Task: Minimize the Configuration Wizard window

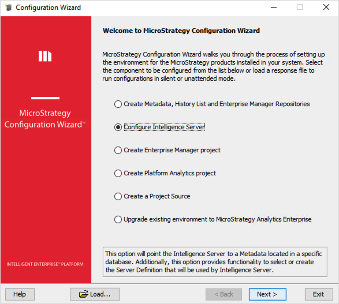Action: click(274, 7)
